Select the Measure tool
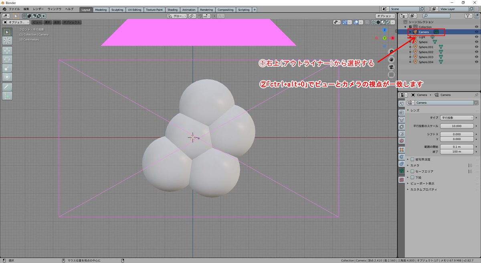The image size is (481, 263). (x=8, y=96)
